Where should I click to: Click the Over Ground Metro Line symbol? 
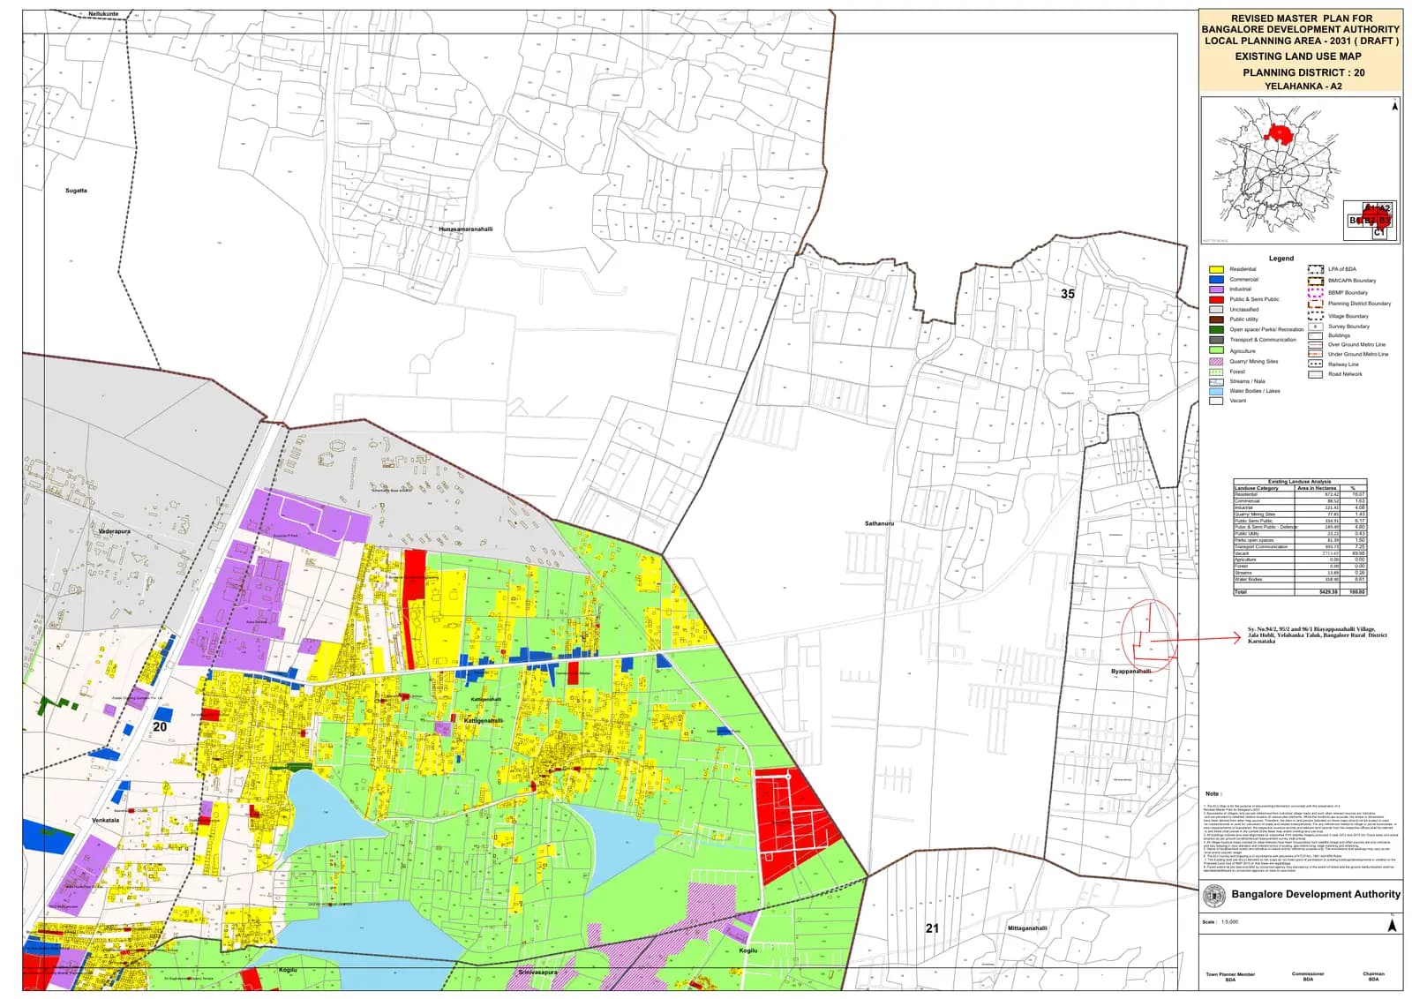1315,345
